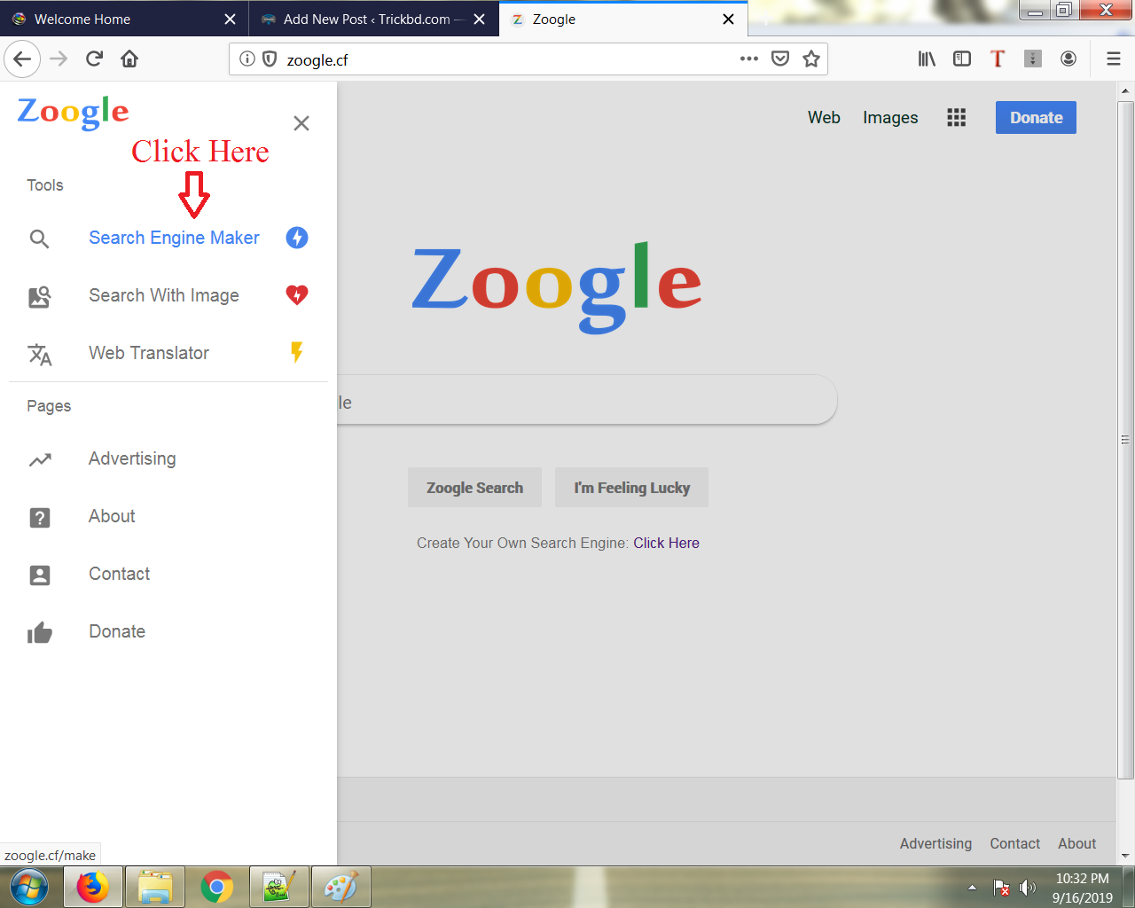Go back in browser history
The width and height of the screenshot is (1135, 908).
(x=23, y=59)
